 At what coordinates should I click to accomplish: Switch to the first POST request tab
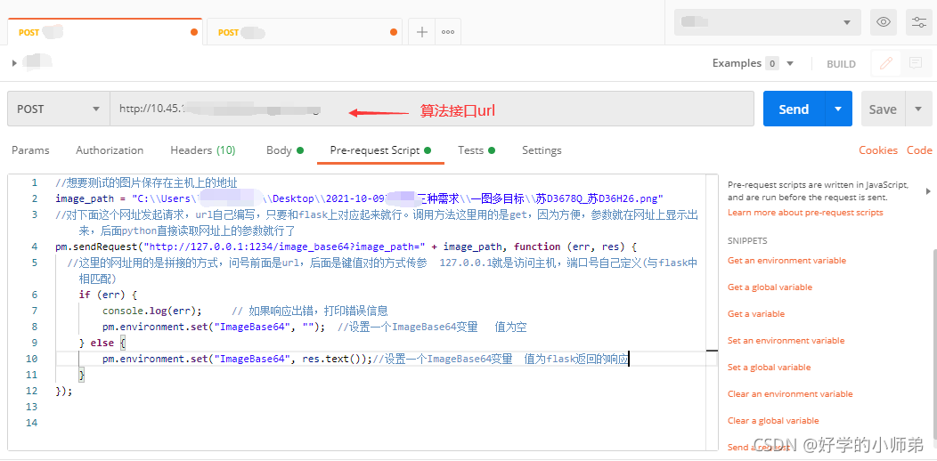click(x=105, y=32)
